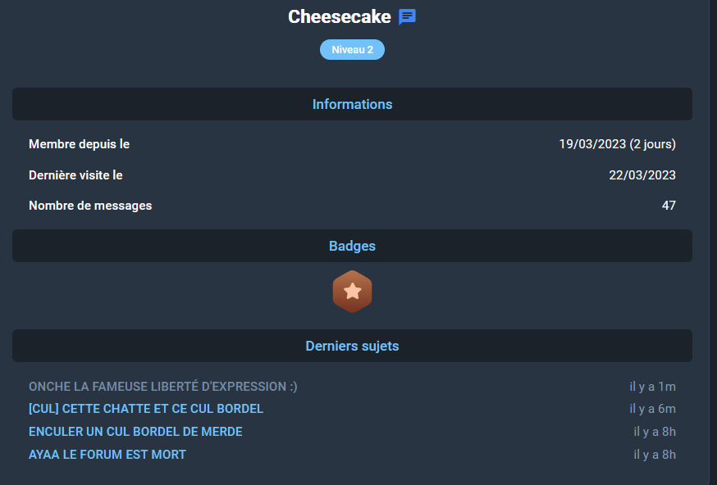Click the 'Dernière visite le' label

click(75, 175)
